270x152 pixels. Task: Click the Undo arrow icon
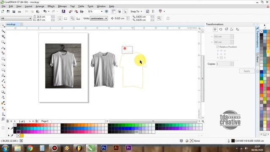click(45, 11)
